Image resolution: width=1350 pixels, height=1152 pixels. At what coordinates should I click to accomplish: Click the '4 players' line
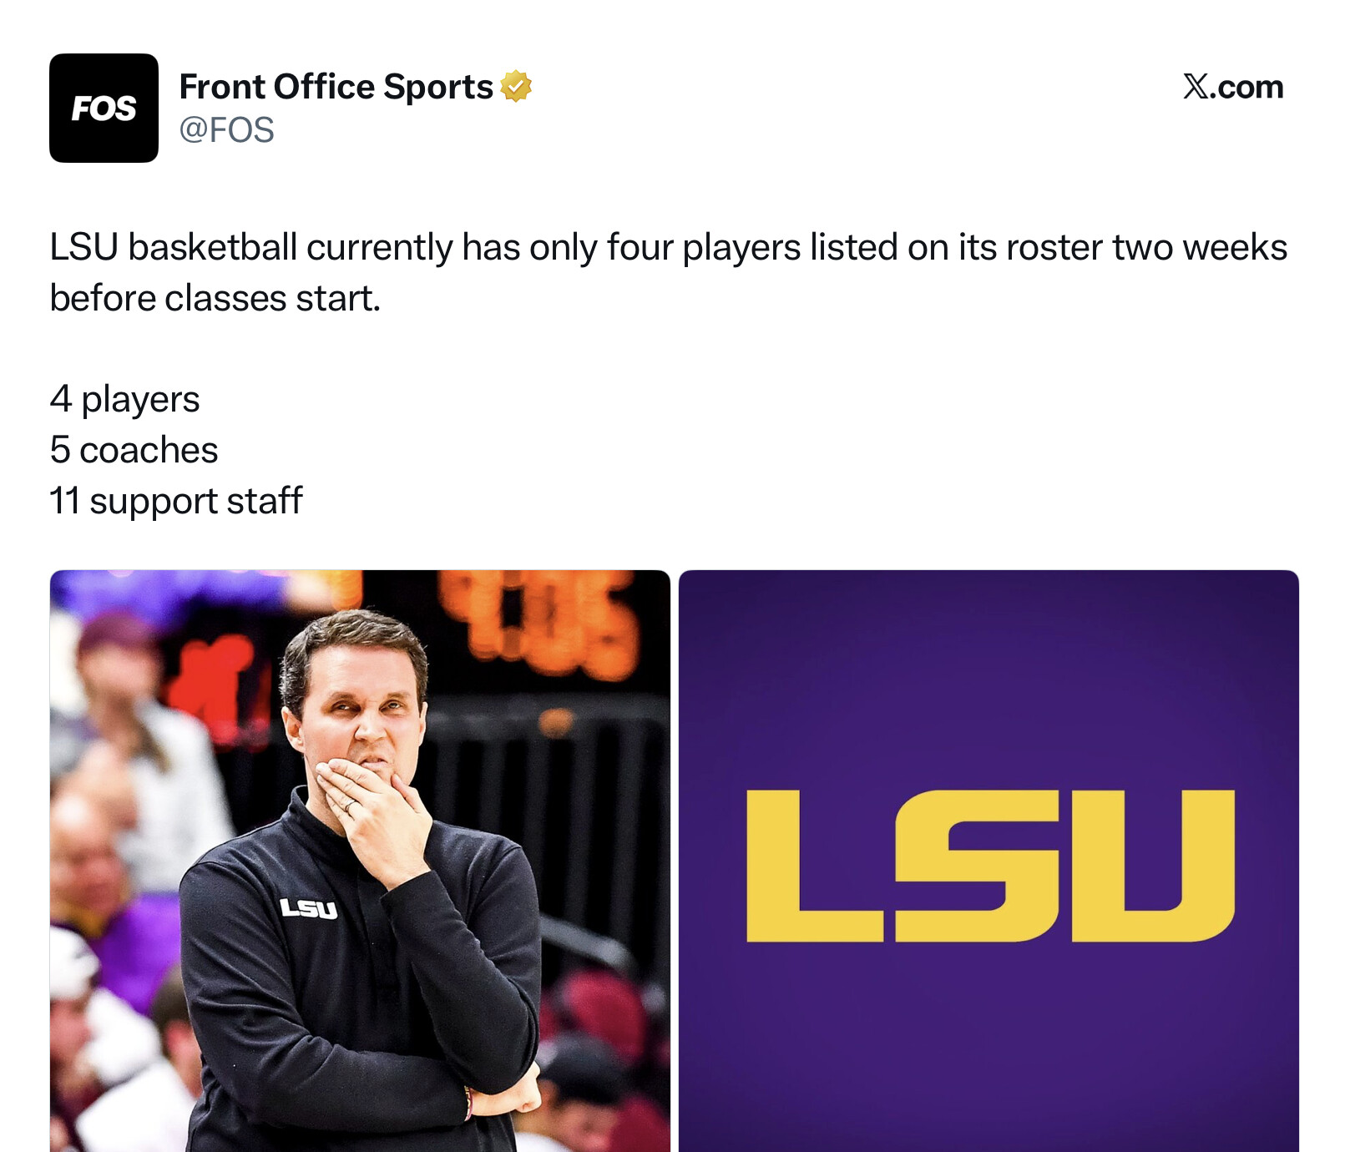pyautogui.click(x=124, y=399)
